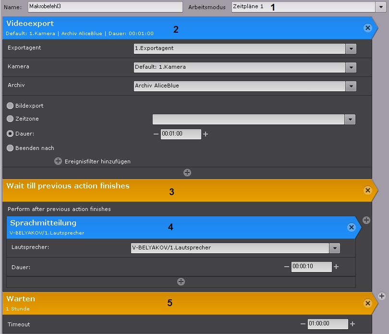Screen dimensions: 389x334
Task: Increase the Timeout value with plus
Action: pos(353,324)
